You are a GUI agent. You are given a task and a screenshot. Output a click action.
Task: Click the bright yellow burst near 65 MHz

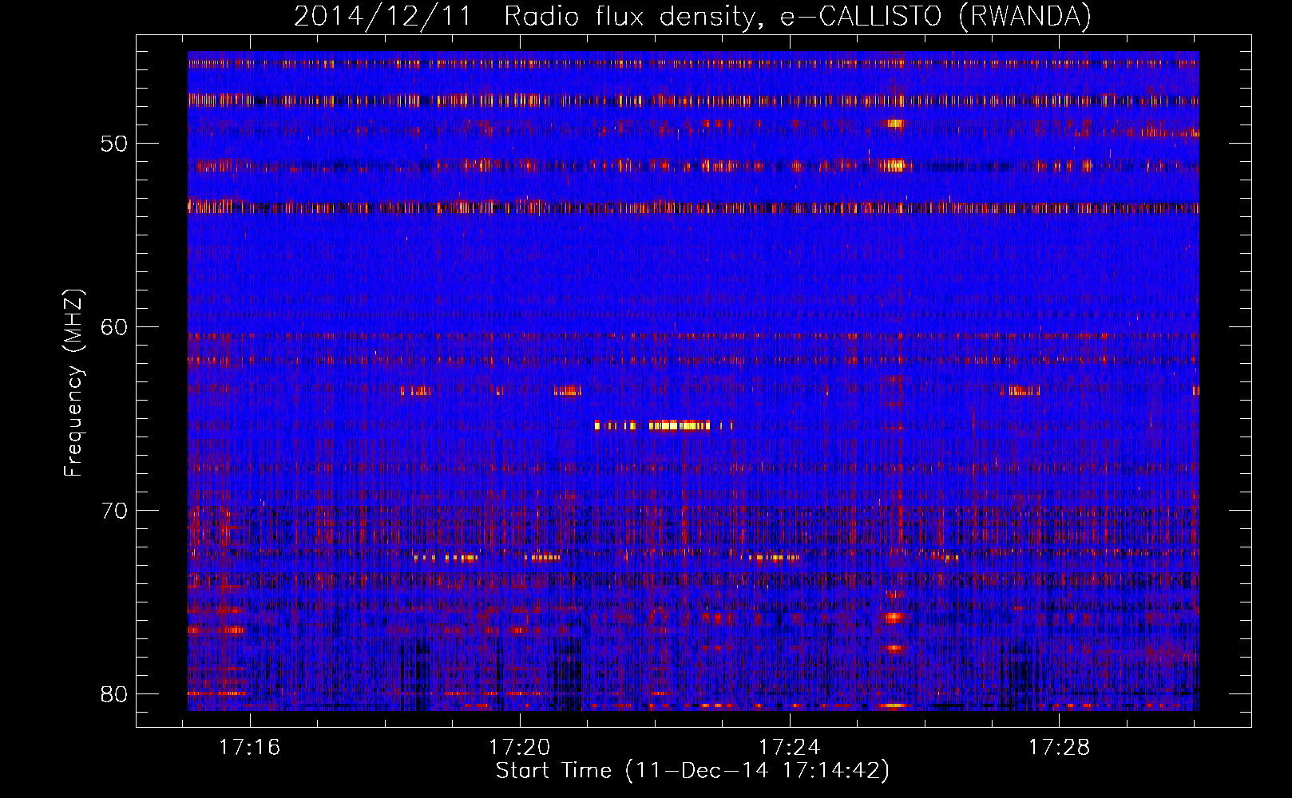(x=664, y=425)
